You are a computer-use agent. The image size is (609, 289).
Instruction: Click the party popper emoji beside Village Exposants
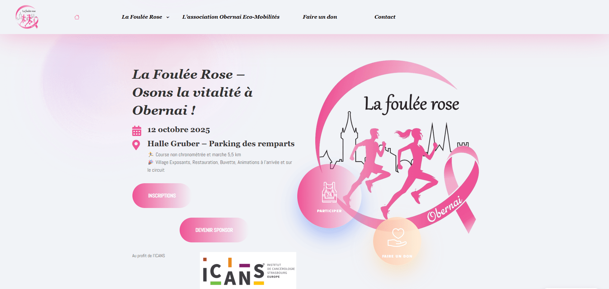[x=150, y=162]
